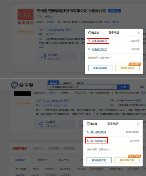Open 企业图谱 card icon in top page

pyautogui.click(x=43, y=57)
